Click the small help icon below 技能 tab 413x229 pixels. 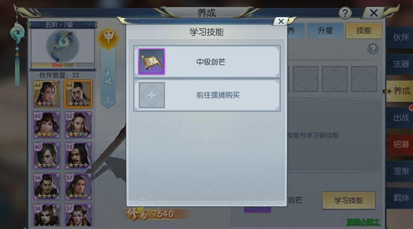coord(373,49)
